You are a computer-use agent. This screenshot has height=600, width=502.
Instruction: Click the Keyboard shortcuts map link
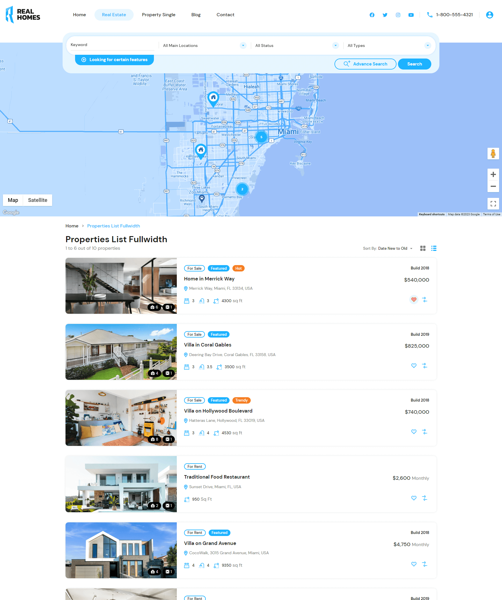click(x=432, y=214)
